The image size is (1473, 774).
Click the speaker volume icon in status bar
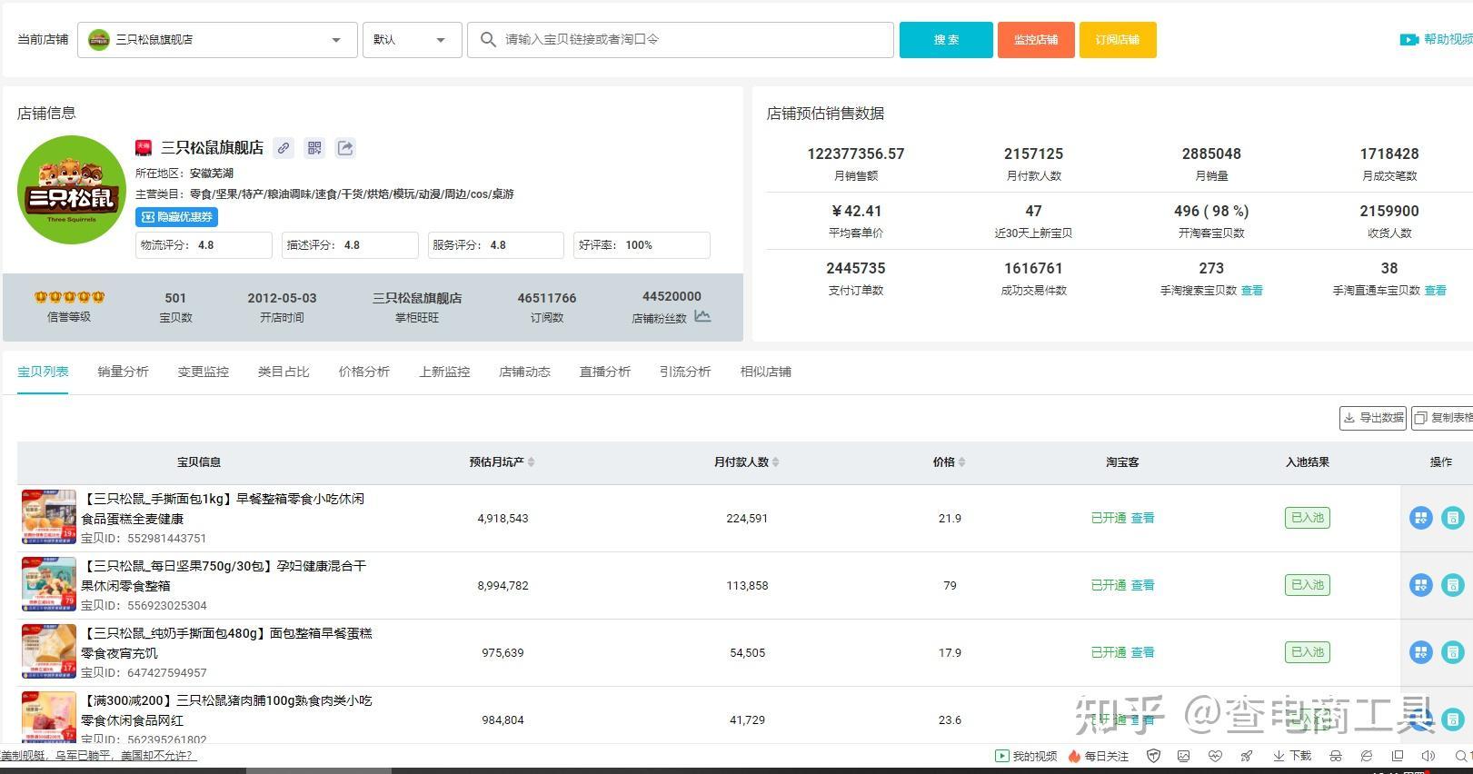click(x=1428, y=756)
